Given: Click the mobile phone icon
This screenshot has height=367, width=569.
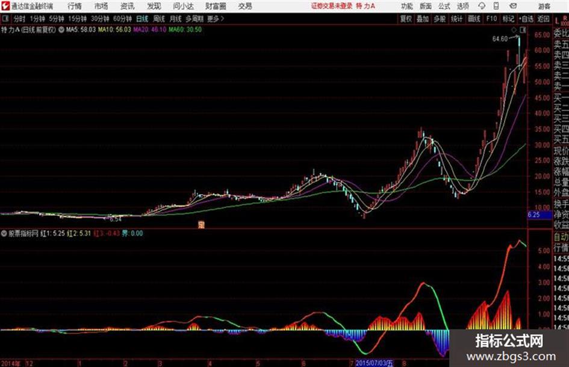Looking at the screenshot, I should tap(496, 6).
